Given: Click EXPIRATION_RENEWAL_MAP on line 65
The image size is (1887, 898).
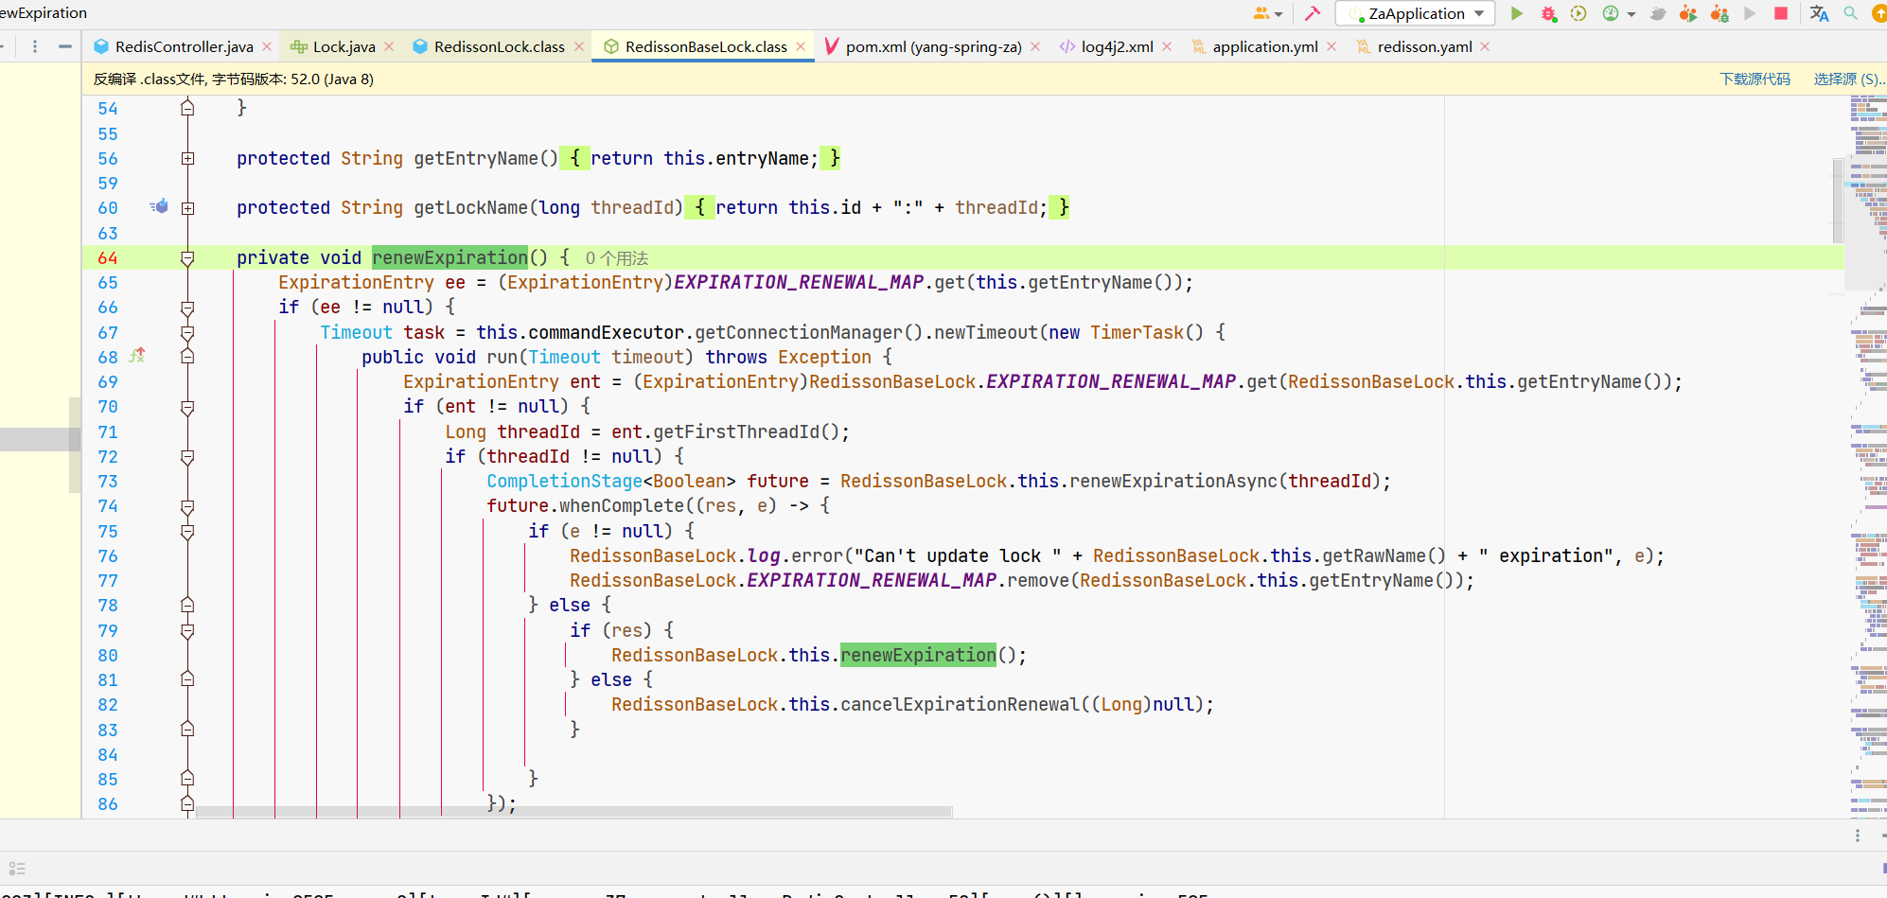Looking at the screenshot, I should click(x=799, y=283).
